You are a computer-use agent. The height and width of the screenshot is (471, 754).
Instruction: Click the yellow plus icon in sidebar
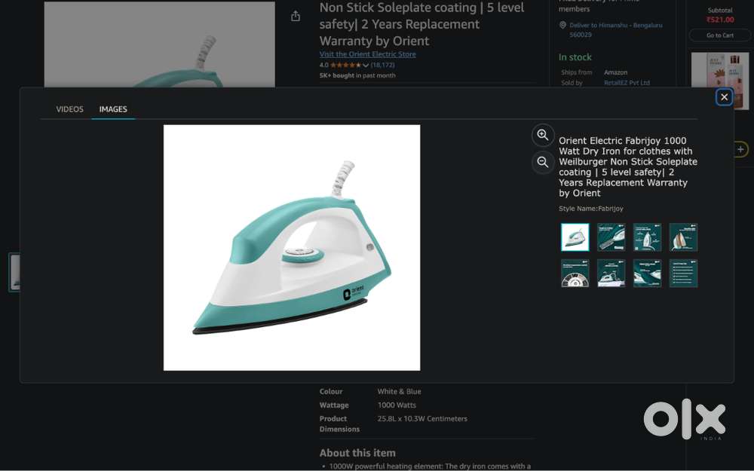741,150
